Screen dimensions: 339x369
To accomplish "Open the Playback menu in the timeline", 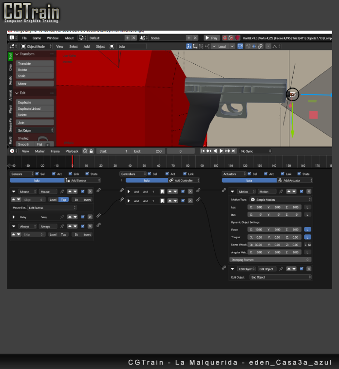I will click(72, 151).
